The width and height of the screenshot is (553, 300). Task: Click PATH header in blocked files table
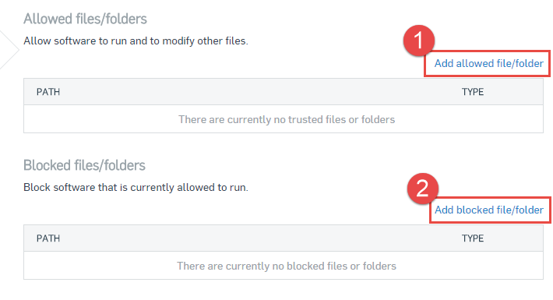click(48, 238)
